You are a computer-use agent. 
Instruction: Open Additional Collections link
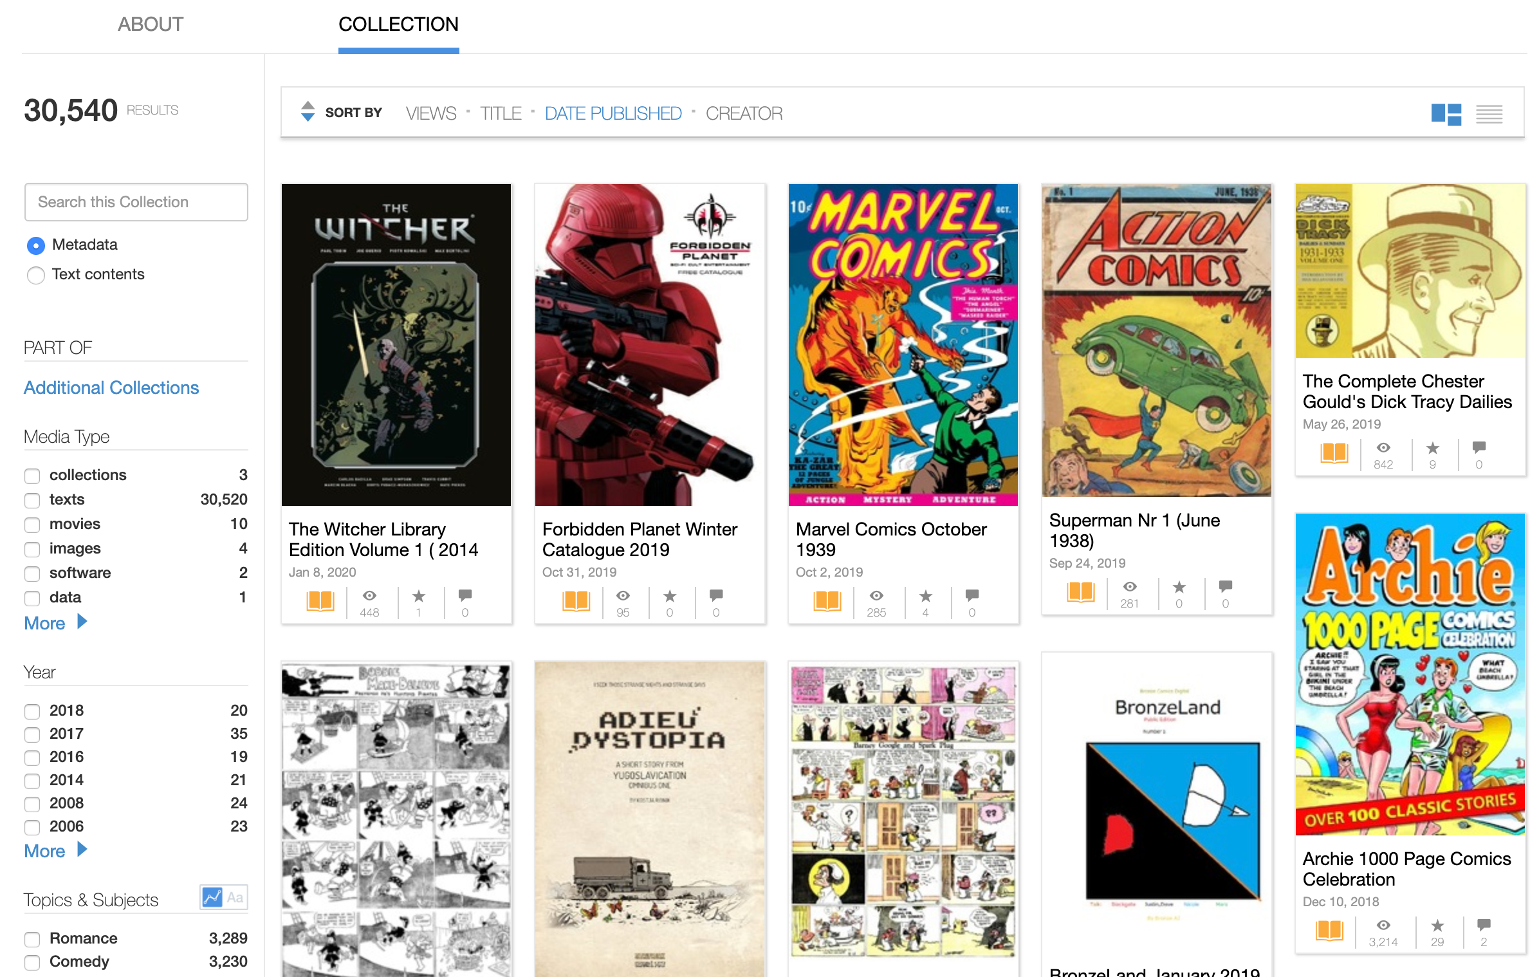coord(111,387)
